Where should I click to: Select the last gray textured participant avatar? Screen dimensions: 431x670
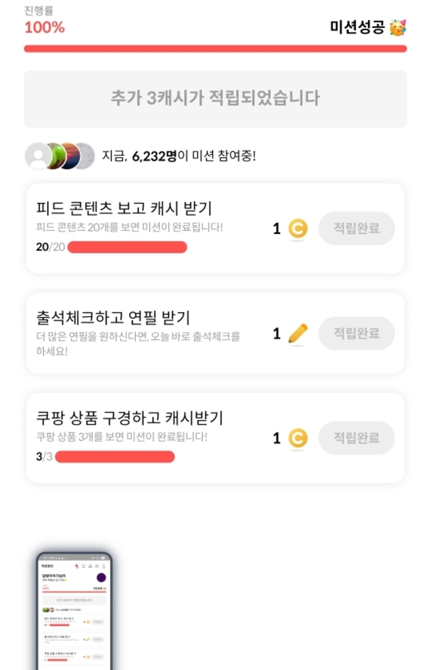[85, 156]
